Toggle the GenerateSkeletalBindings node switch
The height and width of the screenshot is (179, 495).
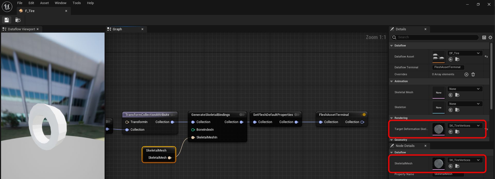pyautogui.click(x=242, y=115)
